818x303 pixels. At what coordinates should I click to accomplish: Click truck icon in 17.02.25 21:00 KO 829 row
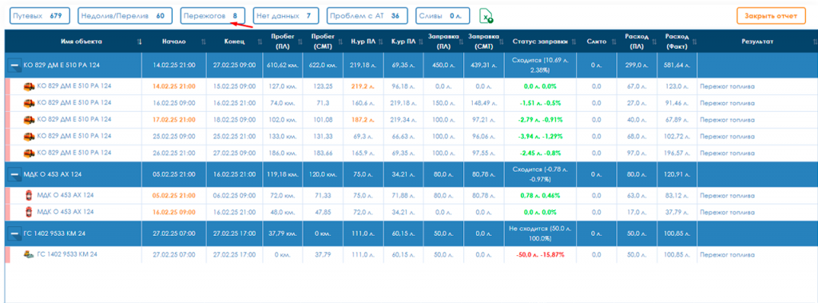[29, 120]
